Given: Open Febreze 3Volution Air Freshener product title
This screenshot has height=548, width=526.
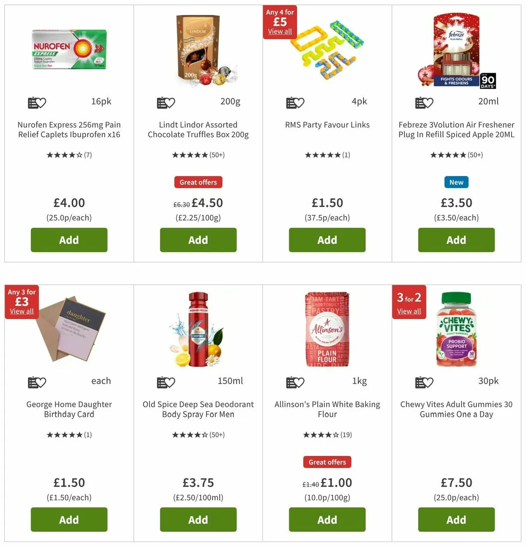Looking at the screenshot, I should (456, 130).
